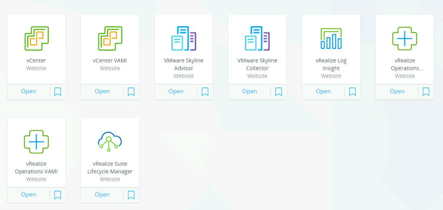Open vRealize Log Insight

coord(323,91)
